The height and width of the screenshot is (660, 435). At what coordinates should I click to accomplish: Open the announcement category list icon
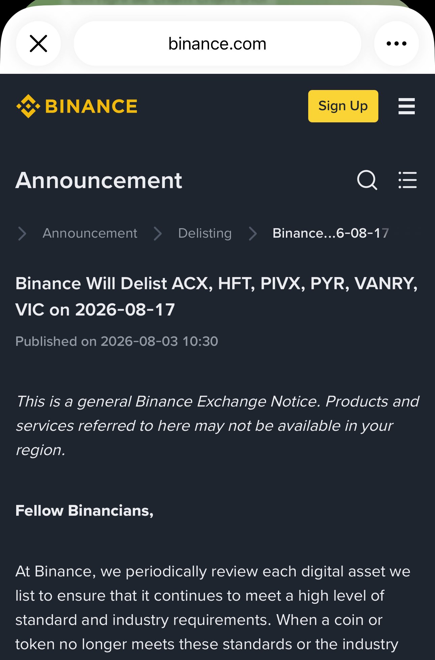tap(407, 180)
